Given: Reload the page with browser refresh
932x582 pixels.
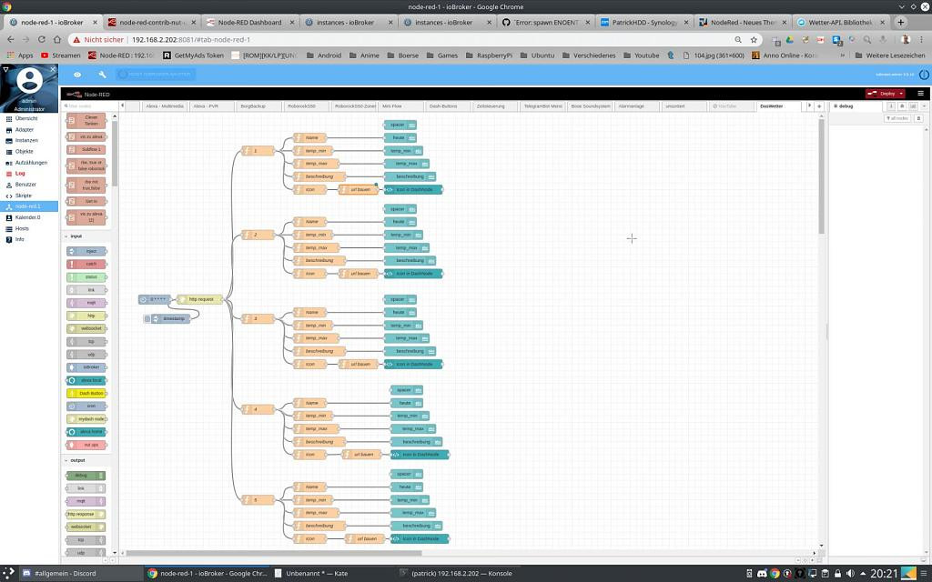Looking at the screenshot, I should tap(42, 40).
